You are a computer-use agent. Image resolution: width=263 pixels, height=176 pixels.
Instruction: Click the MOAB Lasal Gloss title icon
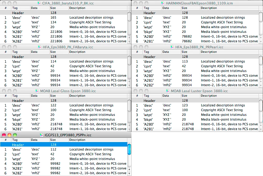(37, 91)
